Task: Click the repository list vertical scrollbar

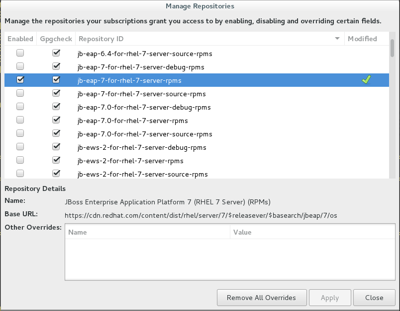Action: point(392,49)
